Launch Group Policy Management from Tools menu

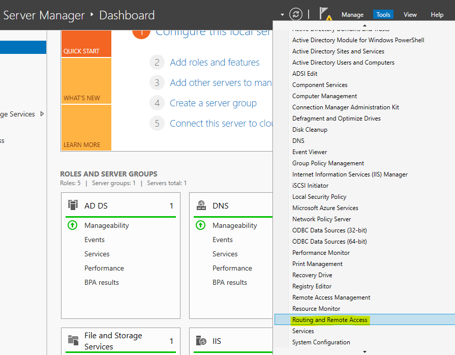(x=328, y=163)
